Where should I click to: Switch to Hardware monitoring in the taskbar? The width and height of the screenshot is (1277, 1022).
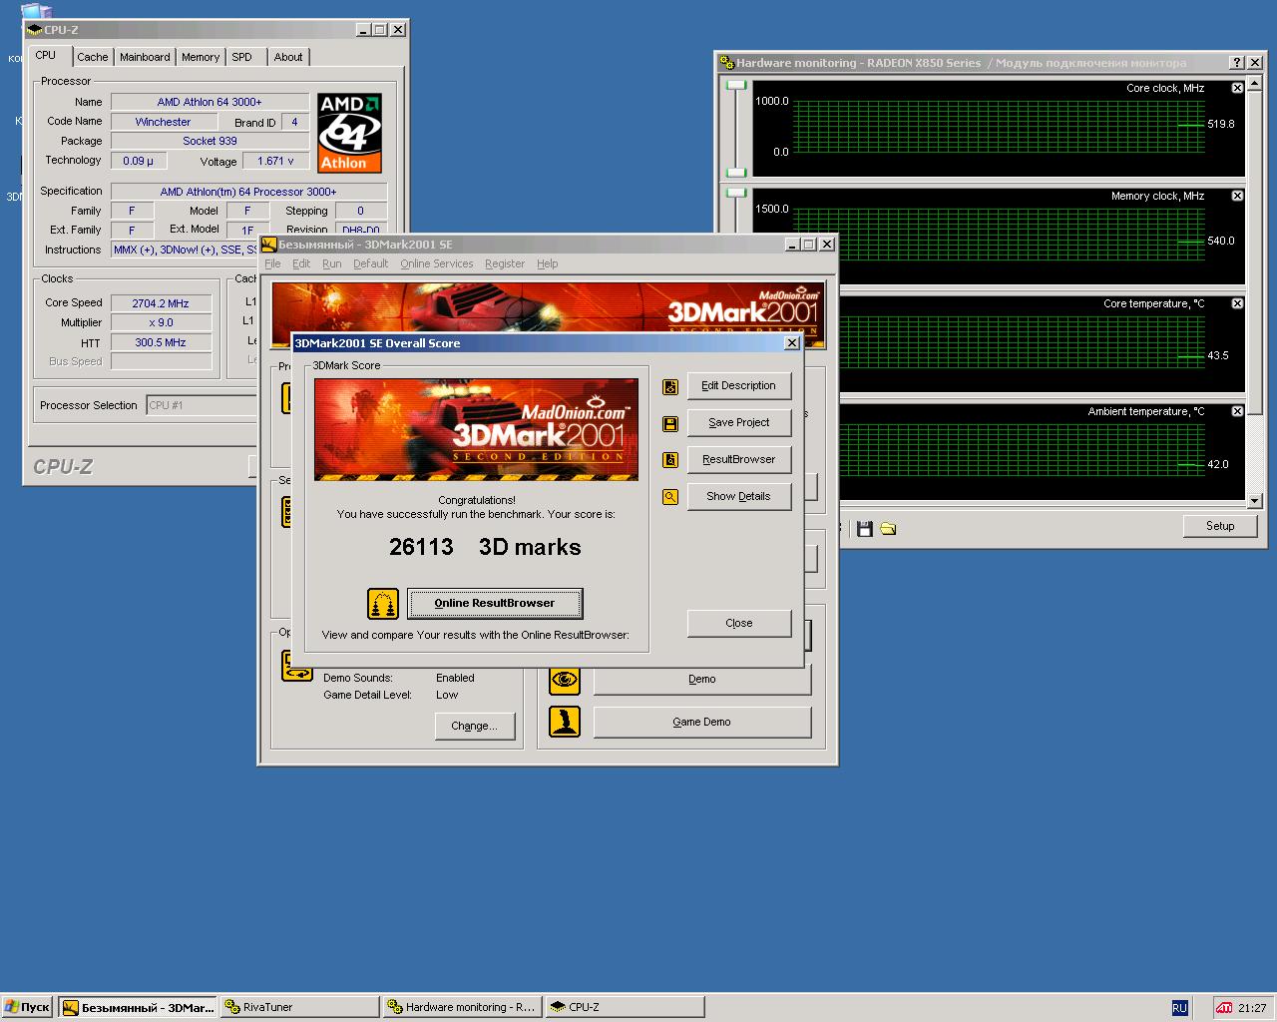pyautogui.click(x=462, y=1007)
